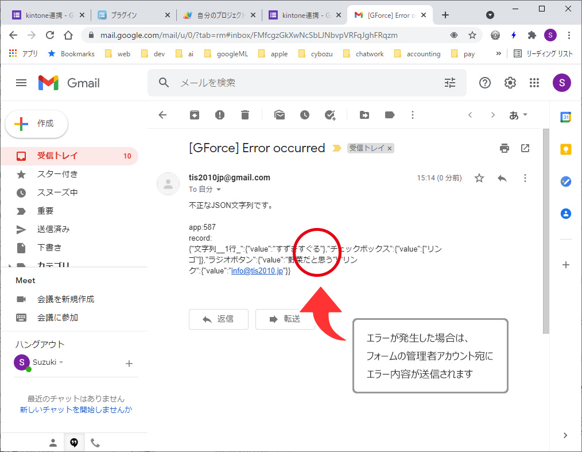Click the 返信 reply button
The width and height of the screenshot is (582, 452).
[x=219, y=319]
